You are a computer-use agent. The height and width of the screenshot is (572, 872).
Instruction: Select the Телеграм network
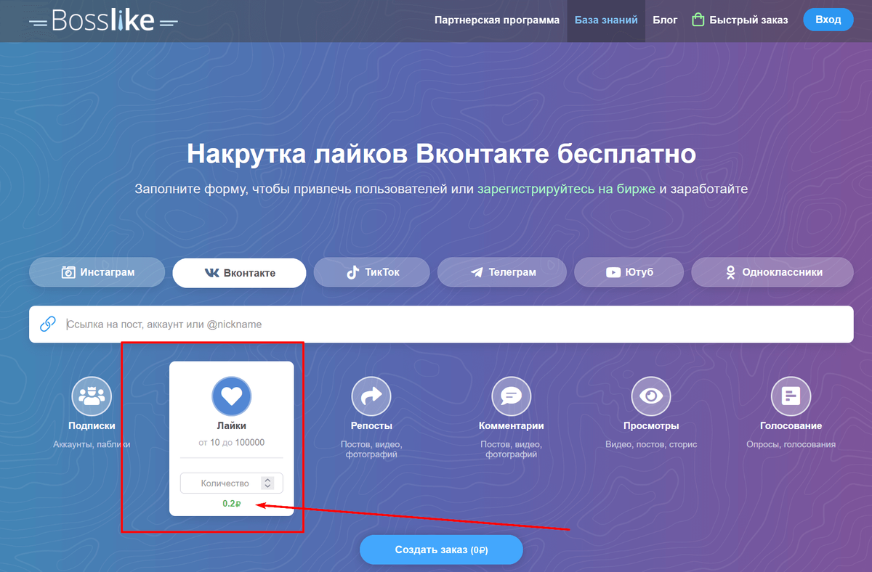click(501, 271)
